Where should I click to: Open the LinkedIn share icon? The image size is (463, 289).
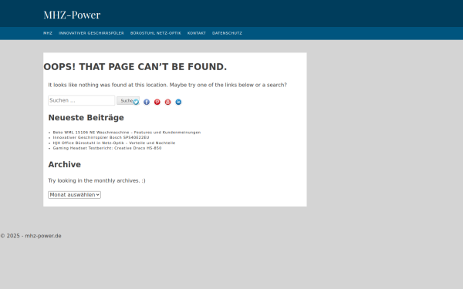pyautogui.click(x=178, y=102)
